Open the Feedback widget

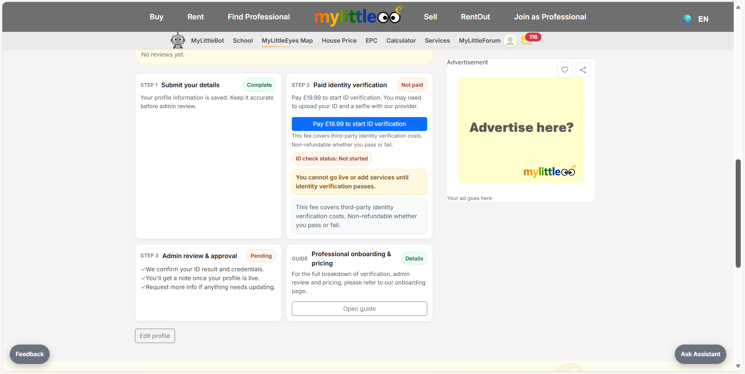point(29,354)
